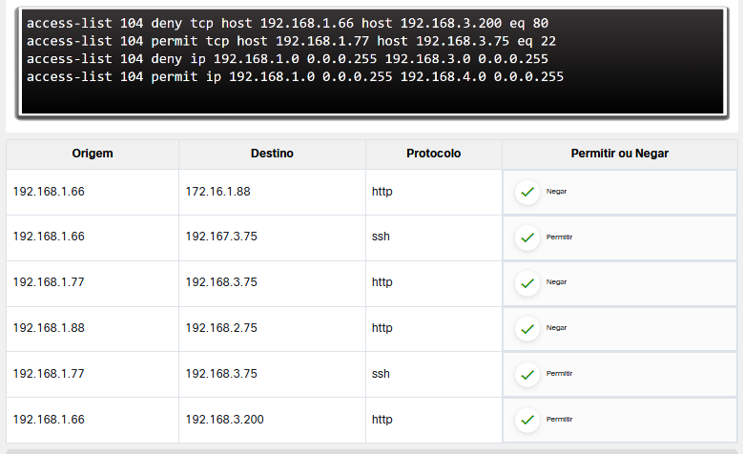
Task: Click the checkmark in the 192.168.1.77 http row
Action: [527, 283]
